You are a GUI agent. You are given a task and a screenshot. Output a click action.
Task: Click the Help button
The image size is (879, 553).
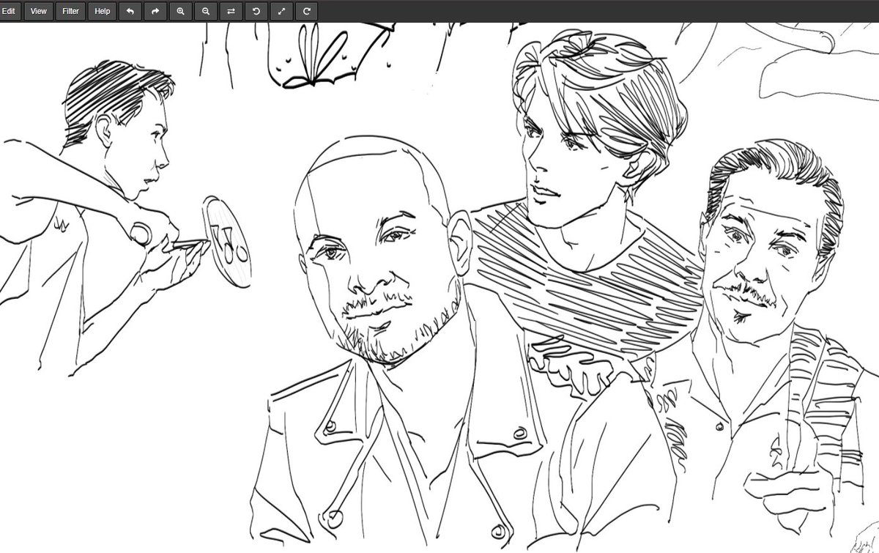[102, 11]
